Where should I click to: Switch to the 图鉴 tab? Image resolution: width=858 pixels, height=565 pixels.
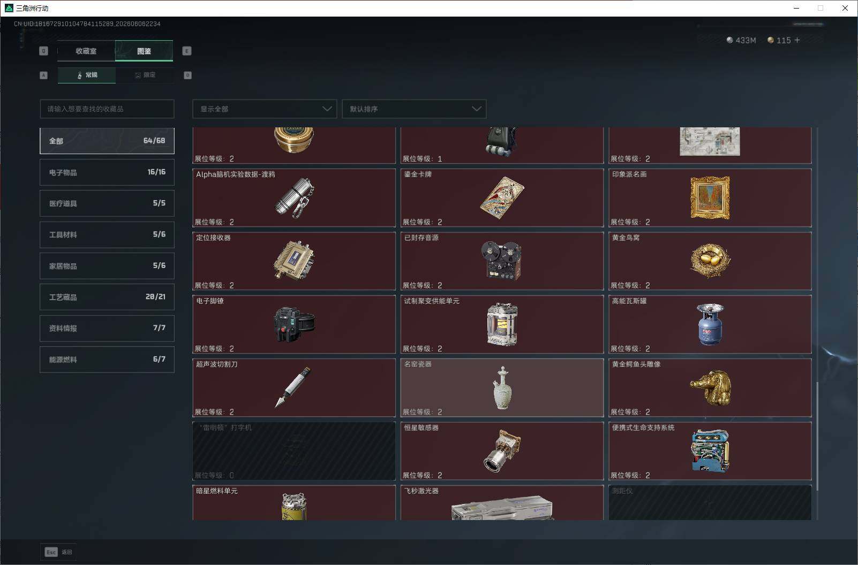[x=144, y=51]
